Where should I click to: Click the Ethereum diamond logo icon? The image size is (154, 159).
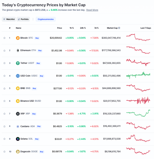[x=18, y=50]
